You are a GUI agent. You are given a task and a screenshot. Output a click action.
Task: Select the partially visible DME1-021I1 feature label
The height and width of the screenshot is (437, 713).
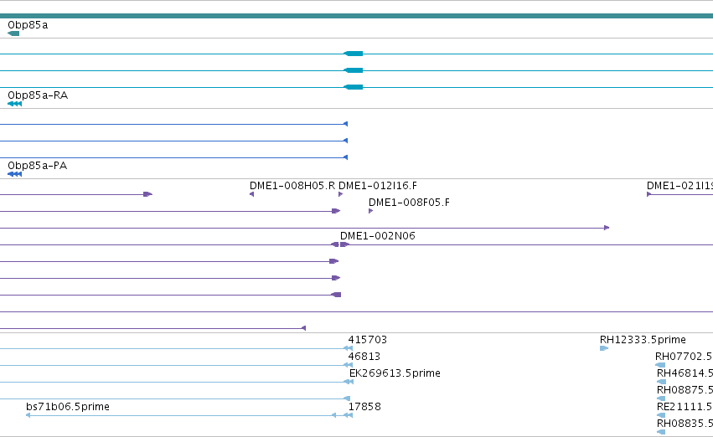coord(679,186)
